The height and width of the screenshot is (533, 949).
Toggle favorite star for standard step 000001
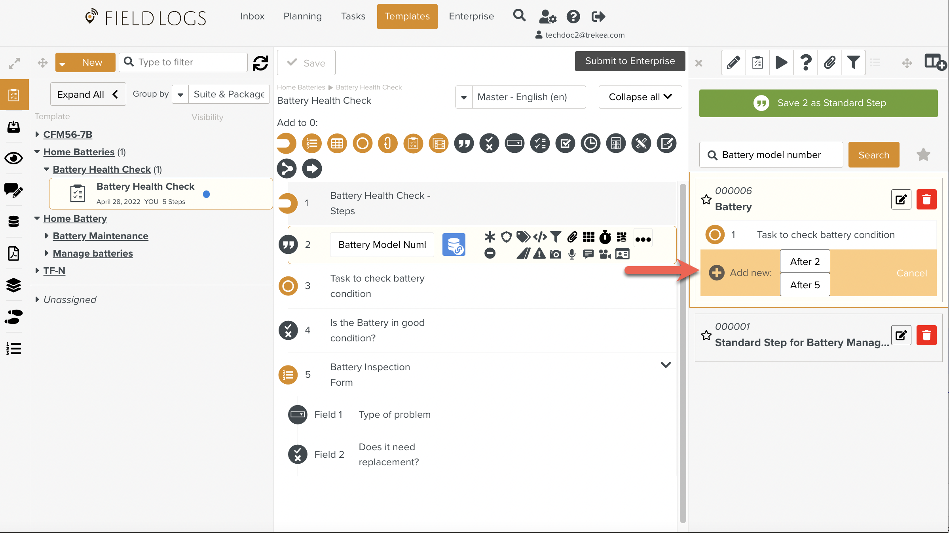pos(706,335)
